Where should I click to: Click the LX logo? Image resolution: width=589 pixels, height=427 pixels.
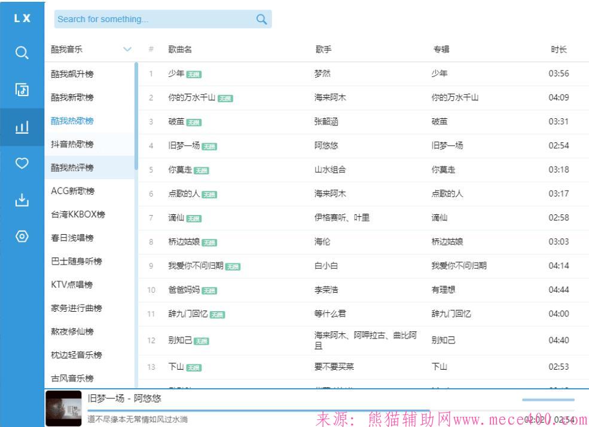pyautogui.click(x=22, y=19)
